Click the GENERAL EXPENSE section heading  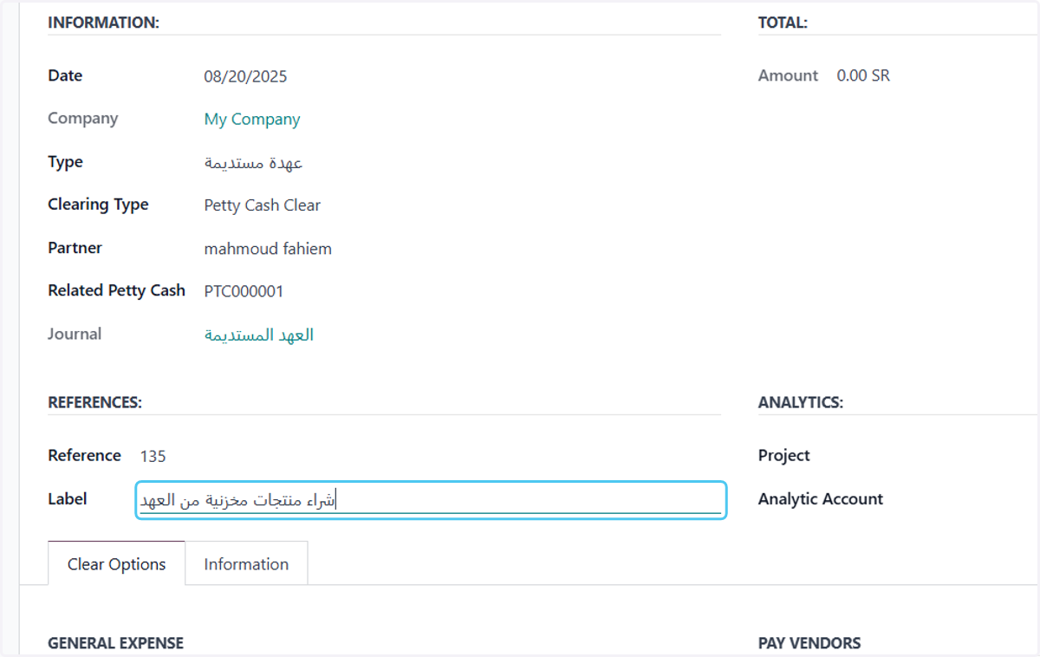pos(115,643)
